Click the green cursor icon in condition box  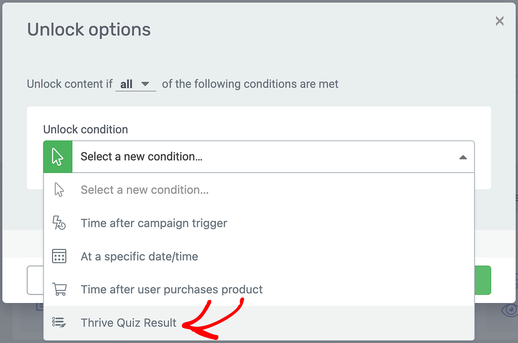click(58, 157)
